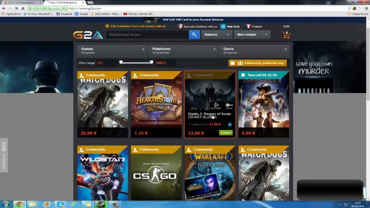Click the blue arrow icon on Diablo 3 card
The height and width of the screenshot is (208, 370).
coord(230,124)
